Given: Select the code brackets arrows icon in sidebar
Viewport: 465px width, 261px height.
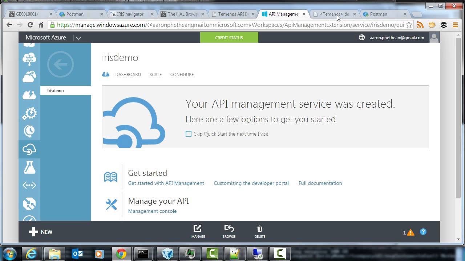Looking at the screenshot, I should [x=29, y=185].
